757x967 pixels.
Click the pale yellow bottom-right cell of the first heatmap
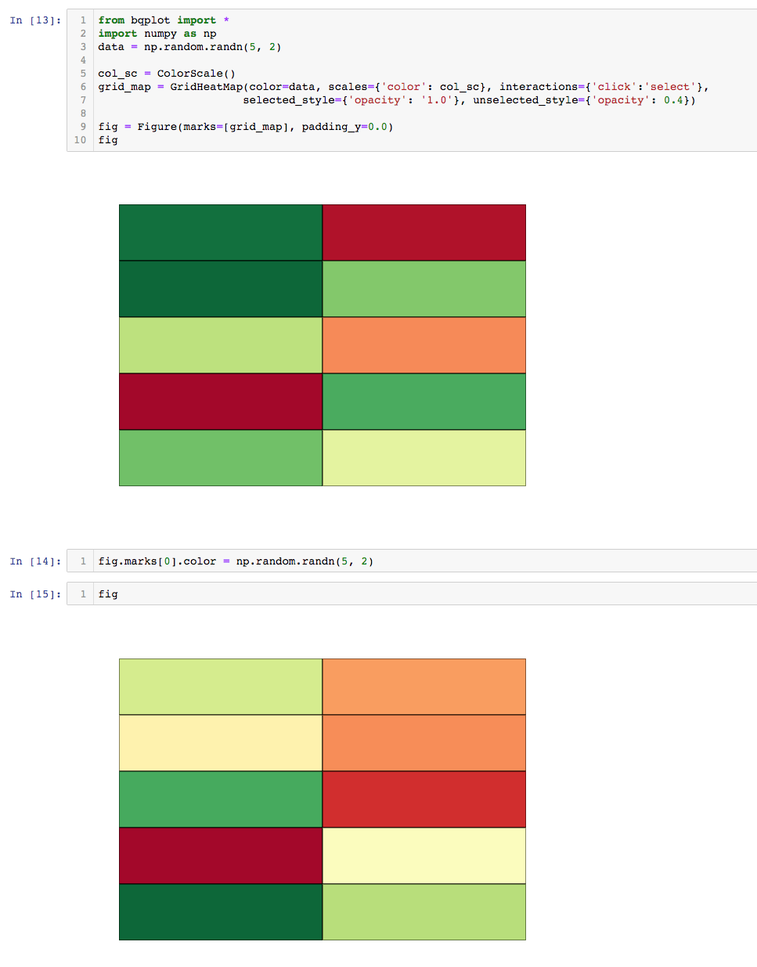pyautogui.click(x=424, y=458)
